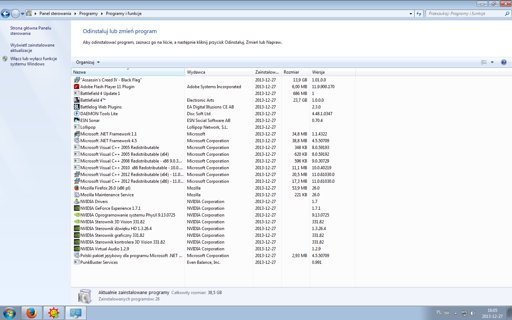Click the Programy breadcrumb
This screenshot has height=320, width=512.
coord(89,14)
